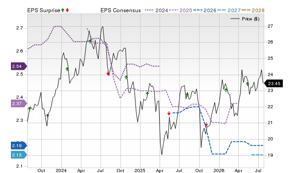291x173 pixels.
Task: Select the red EPS miss arrow near November 2025
Action: [206, 125]
